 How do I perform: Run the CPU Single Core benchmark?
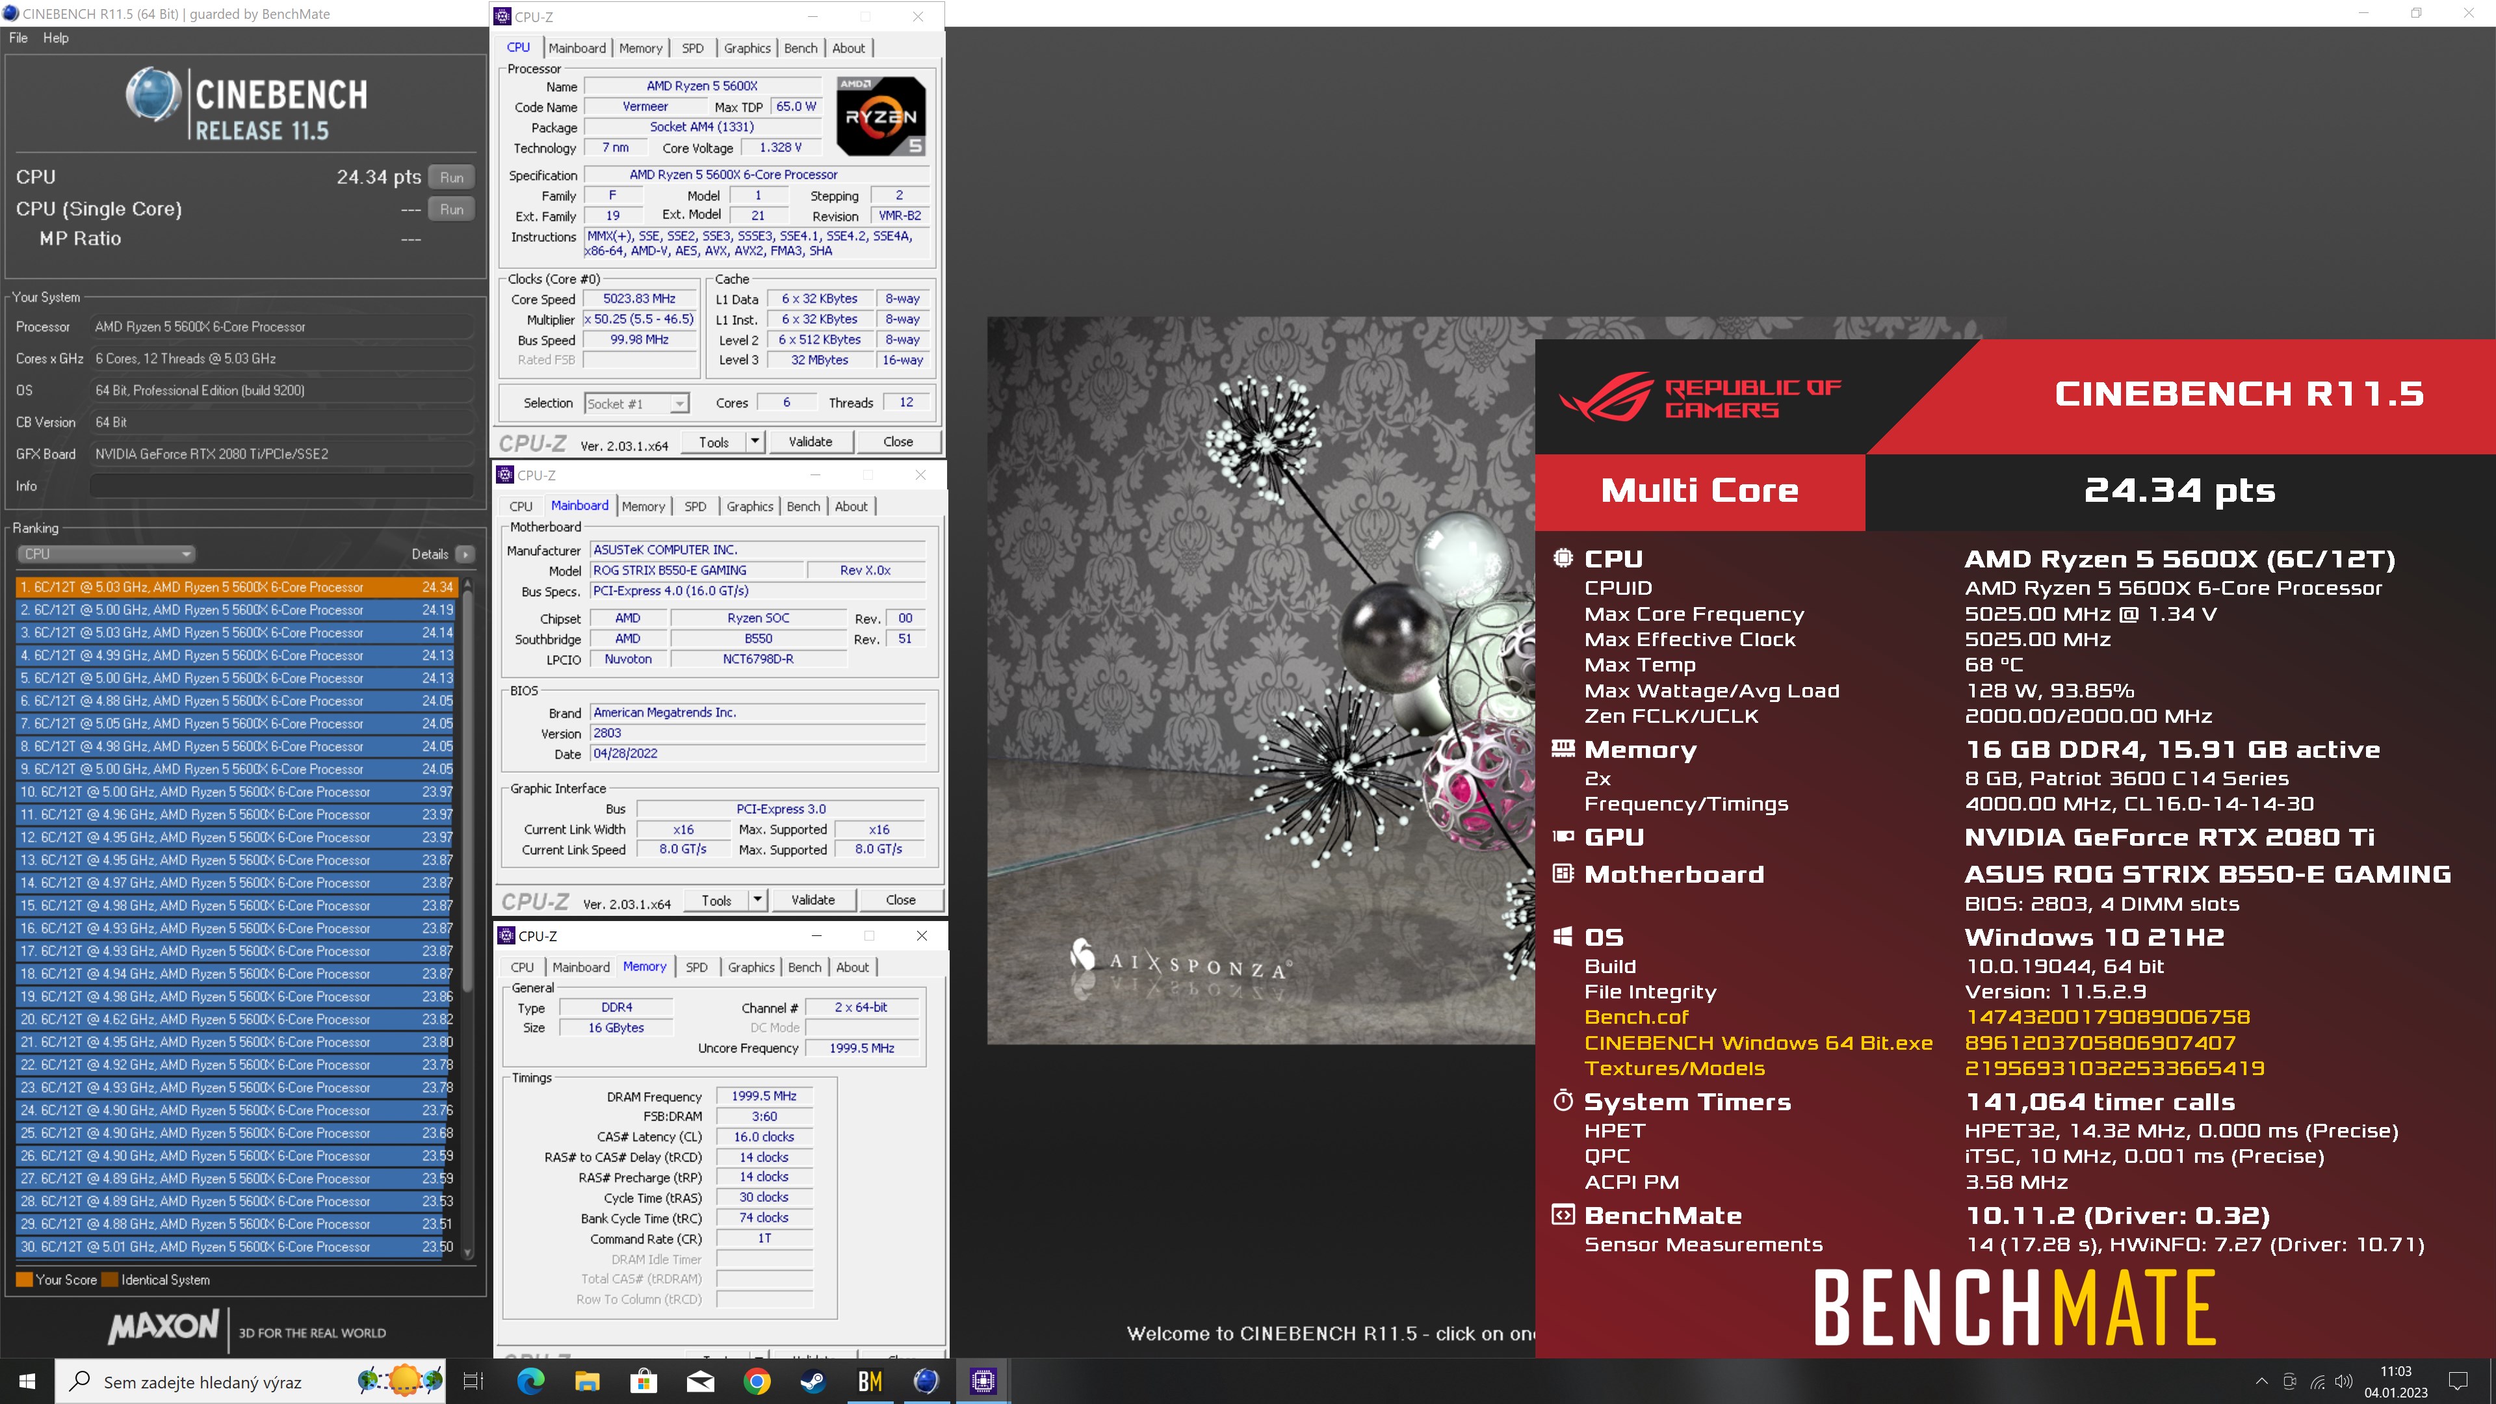click(452, 209)
